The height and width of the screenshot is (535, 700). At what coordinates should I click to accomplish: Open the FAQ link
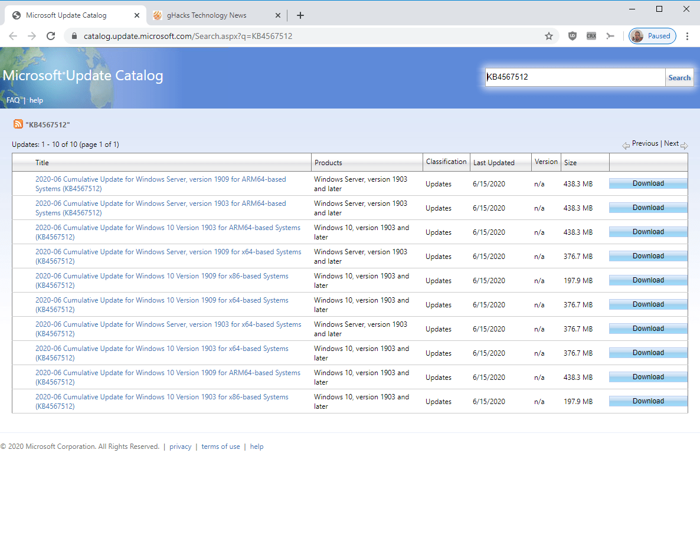(13, 100)
